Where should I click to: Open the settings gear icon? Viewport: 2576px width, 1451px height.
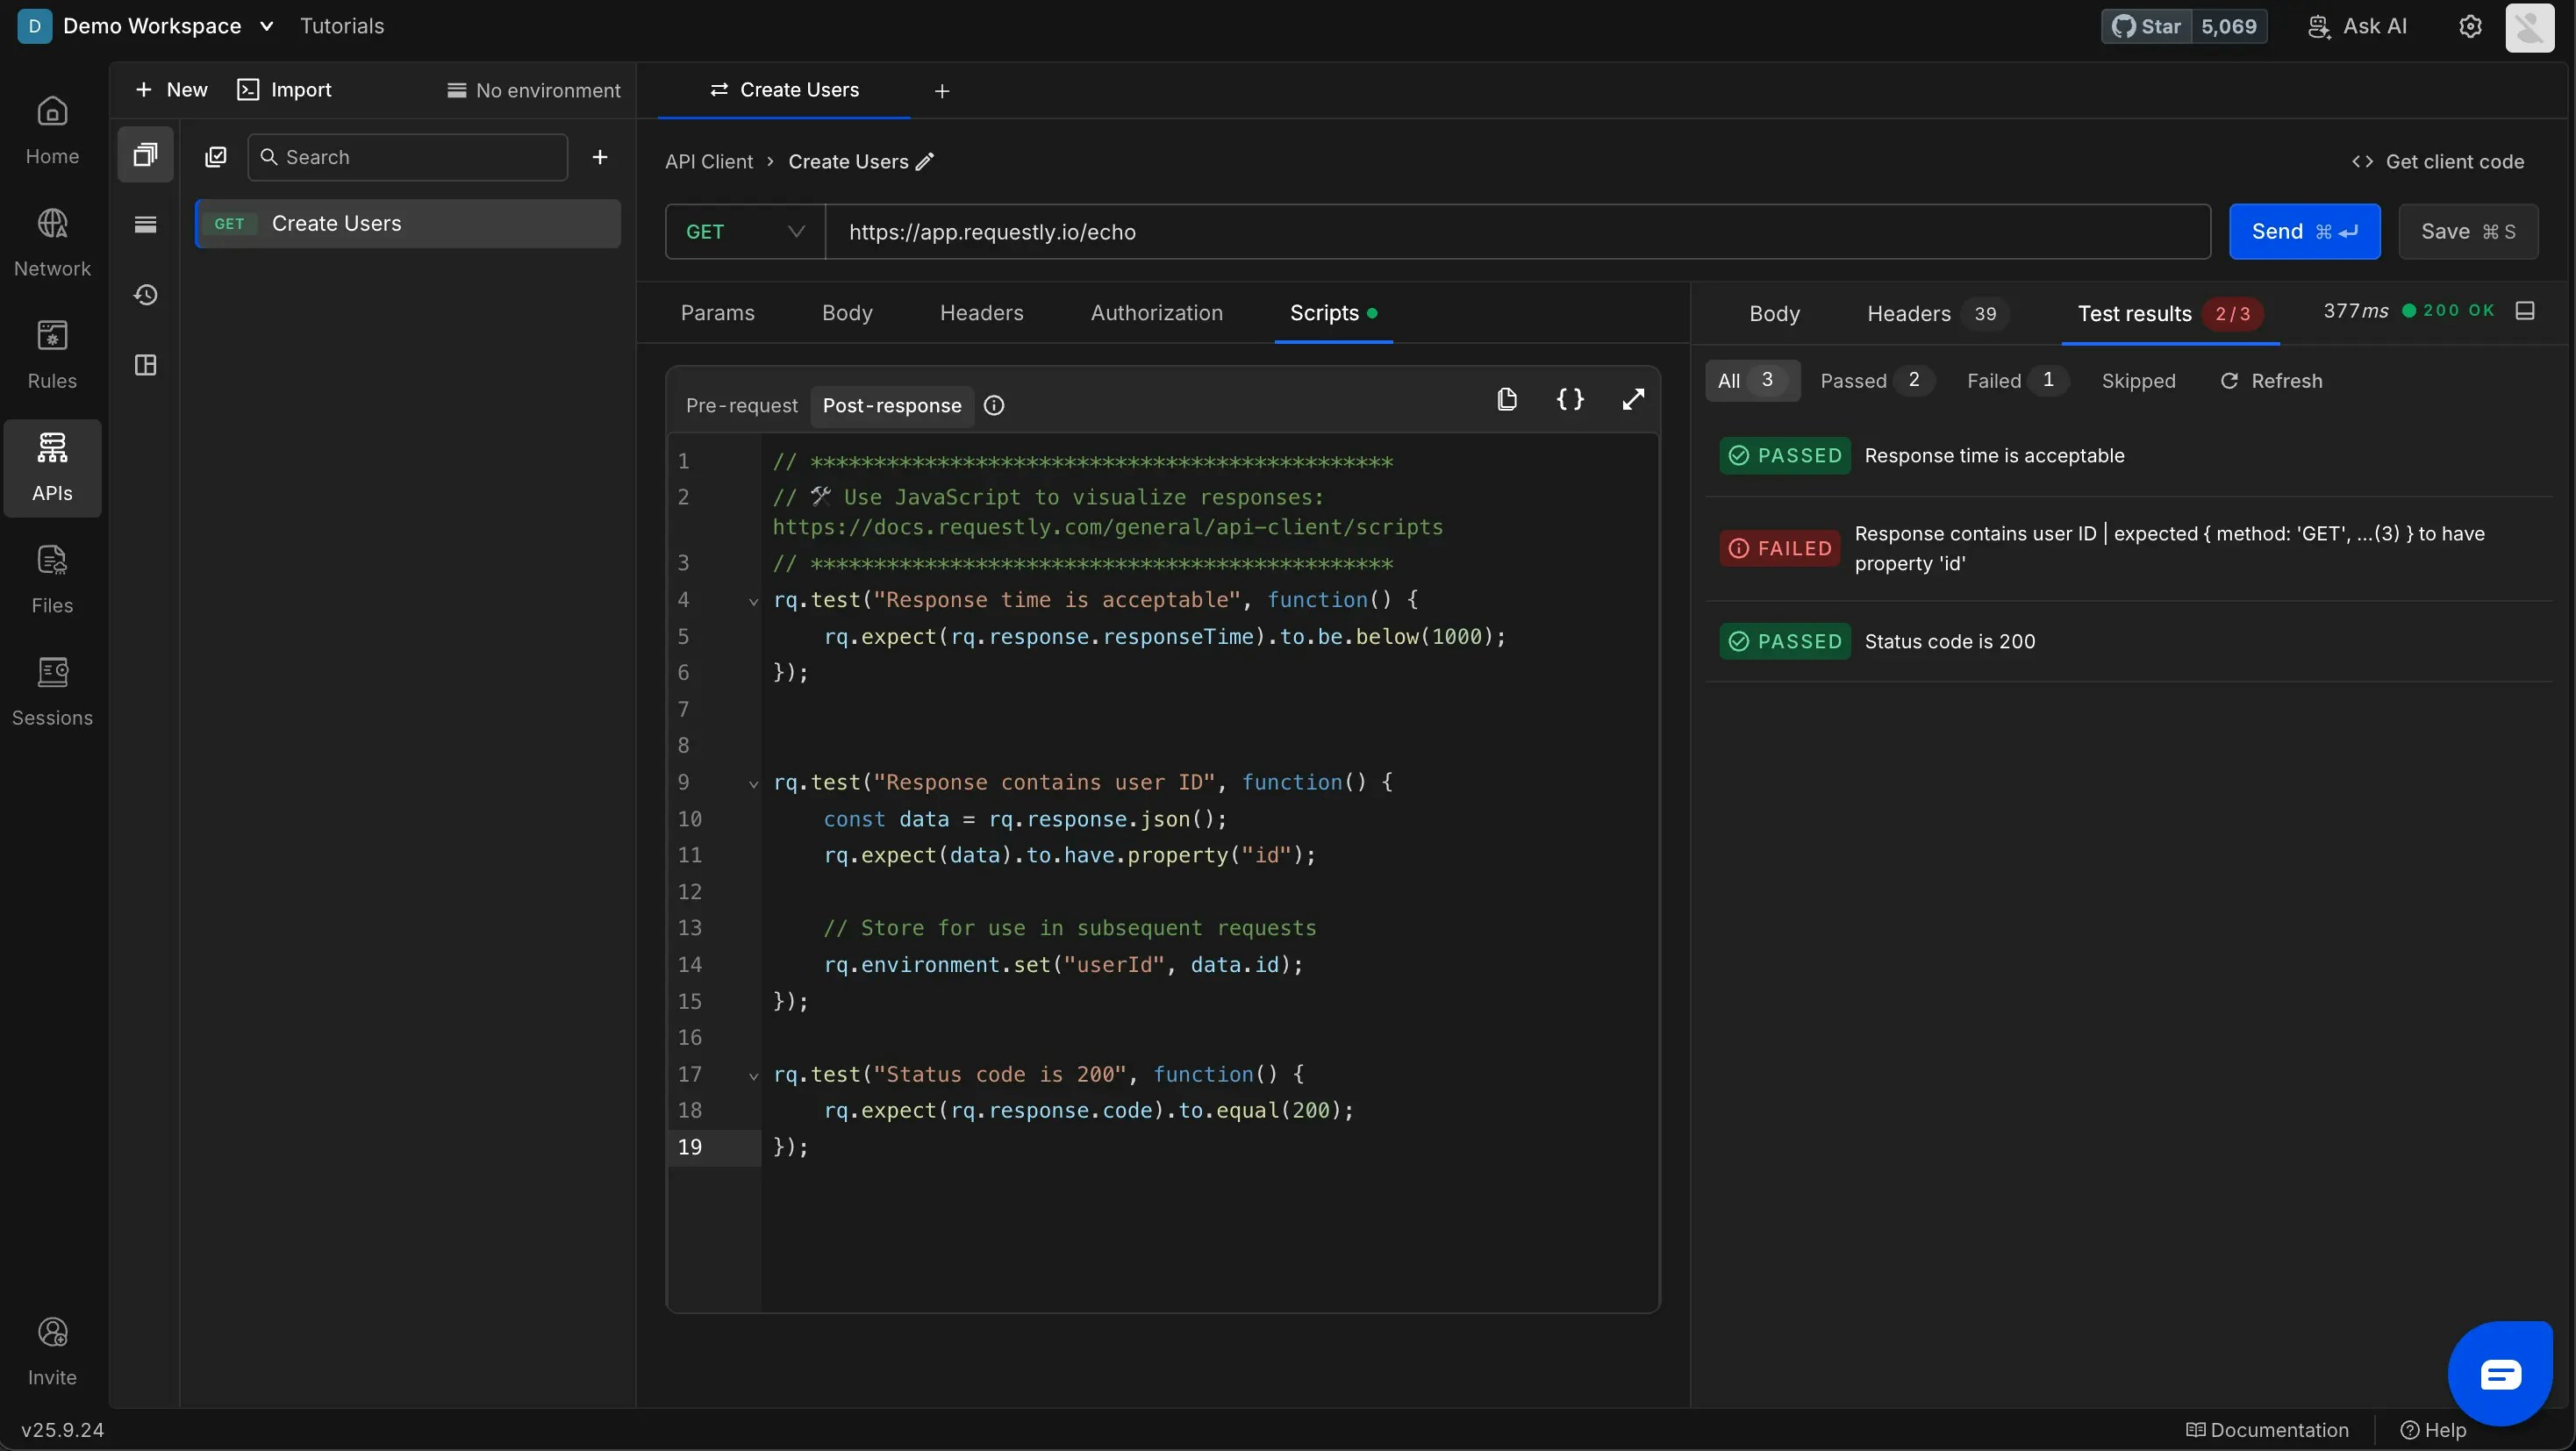pyautogui.click(x=2470, y=27)
